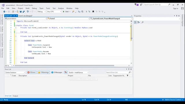The width and height of the screenshot is (185, 104).
Task: Save the current file with the floppy-disk icon
Action: click(21, 12)
